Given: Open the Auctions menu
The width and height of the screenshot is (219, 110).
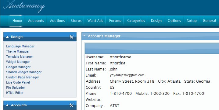Looking at the screenshot, I should point(57,21).
